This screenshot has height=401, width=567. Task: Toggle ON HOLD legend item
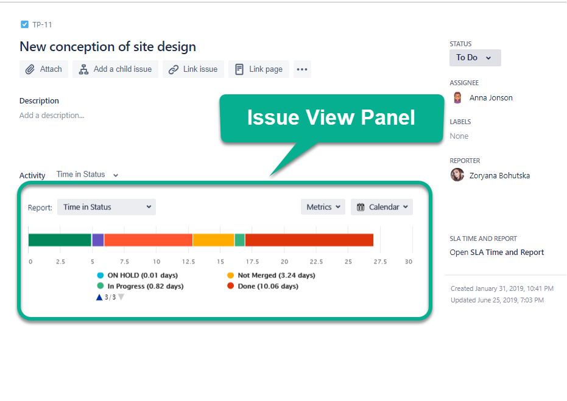138,275
